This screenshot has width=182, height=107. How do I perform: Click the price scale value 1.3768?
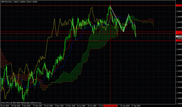tap(179, 98)
